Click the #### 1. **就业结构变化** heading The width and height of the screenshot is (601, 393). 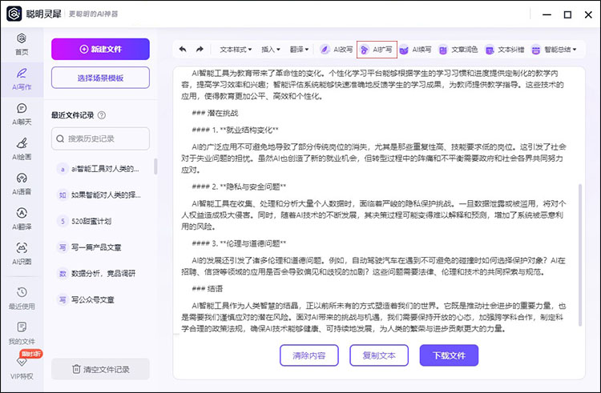click(235, 130)
